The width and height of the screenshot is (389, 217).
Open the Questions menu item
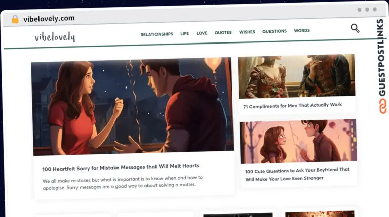click(x=275, y=31)
